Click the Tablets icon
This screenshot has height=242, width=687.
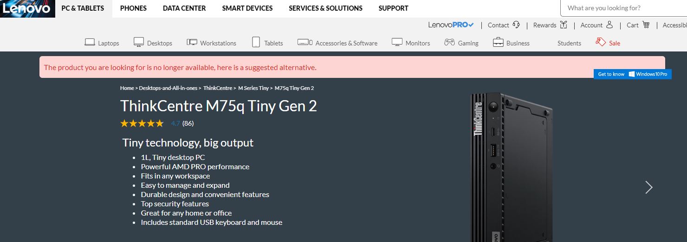(x=256, y=43)
